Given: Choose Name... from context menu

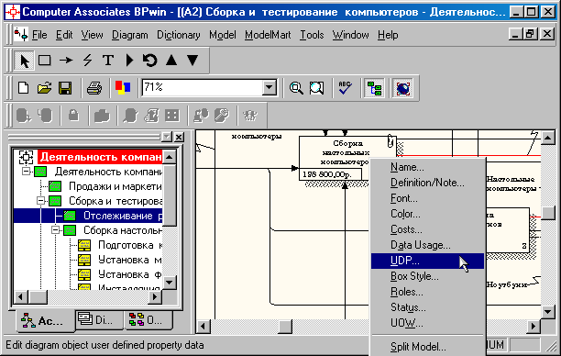Looking at the screenshot, I should (427, 167).
